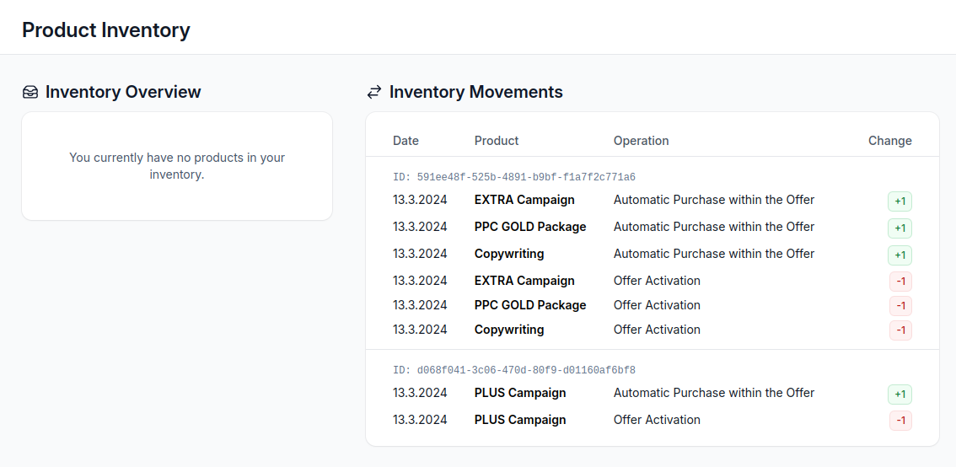Image resolution: width=956 pixels, height=467 pixels.
Task: Click the movement ID starting with 591ee48f
Action: [514, 177]
